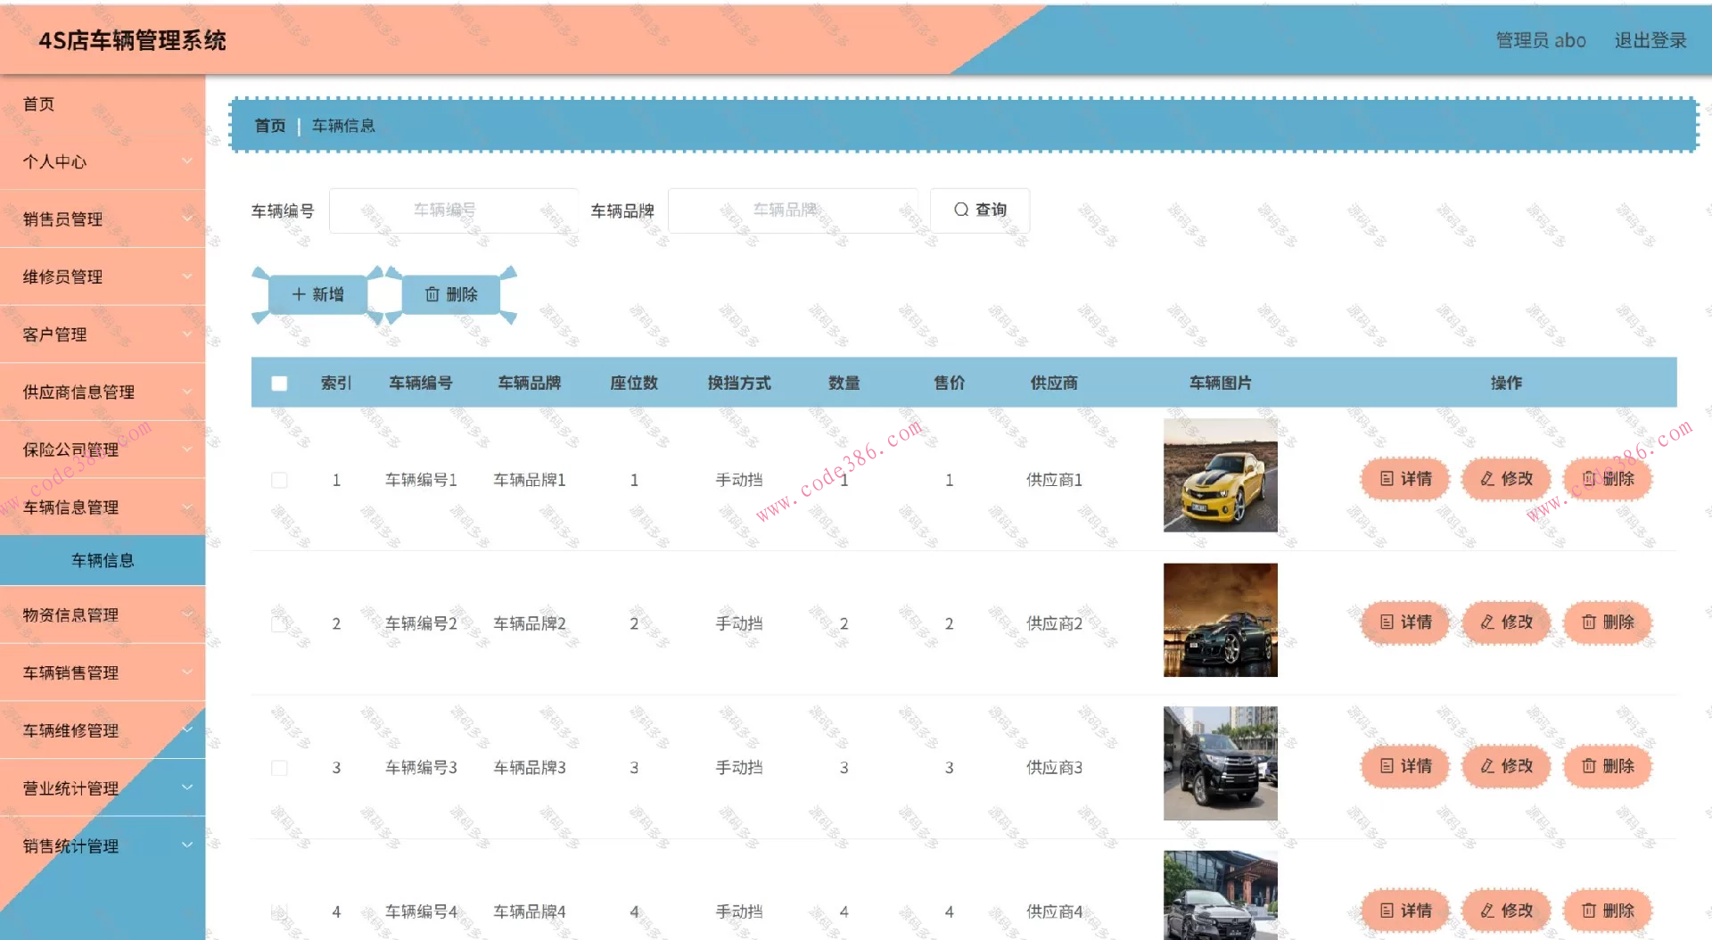
Task: Click 删除 for 车辆编号3 row
Action: pyautogui.click(x=1608, y=766)
